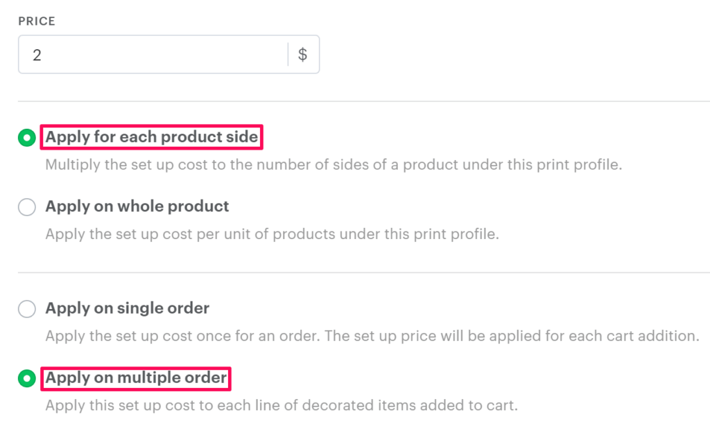The image size is (710, 426).
Task: Click the PRICE field label
Action: tap(37, 21)
